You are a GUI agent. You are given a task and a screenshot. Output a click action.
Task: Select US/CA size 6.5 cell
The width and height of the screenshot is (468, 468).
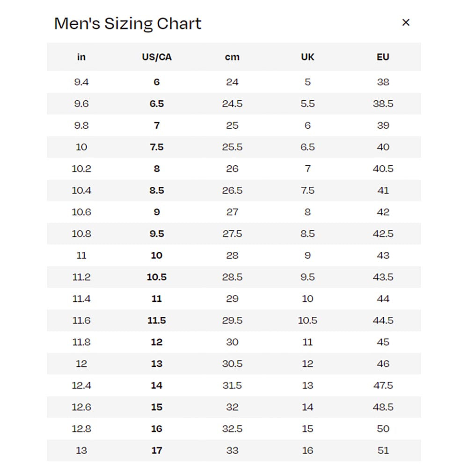click(157, 104)
